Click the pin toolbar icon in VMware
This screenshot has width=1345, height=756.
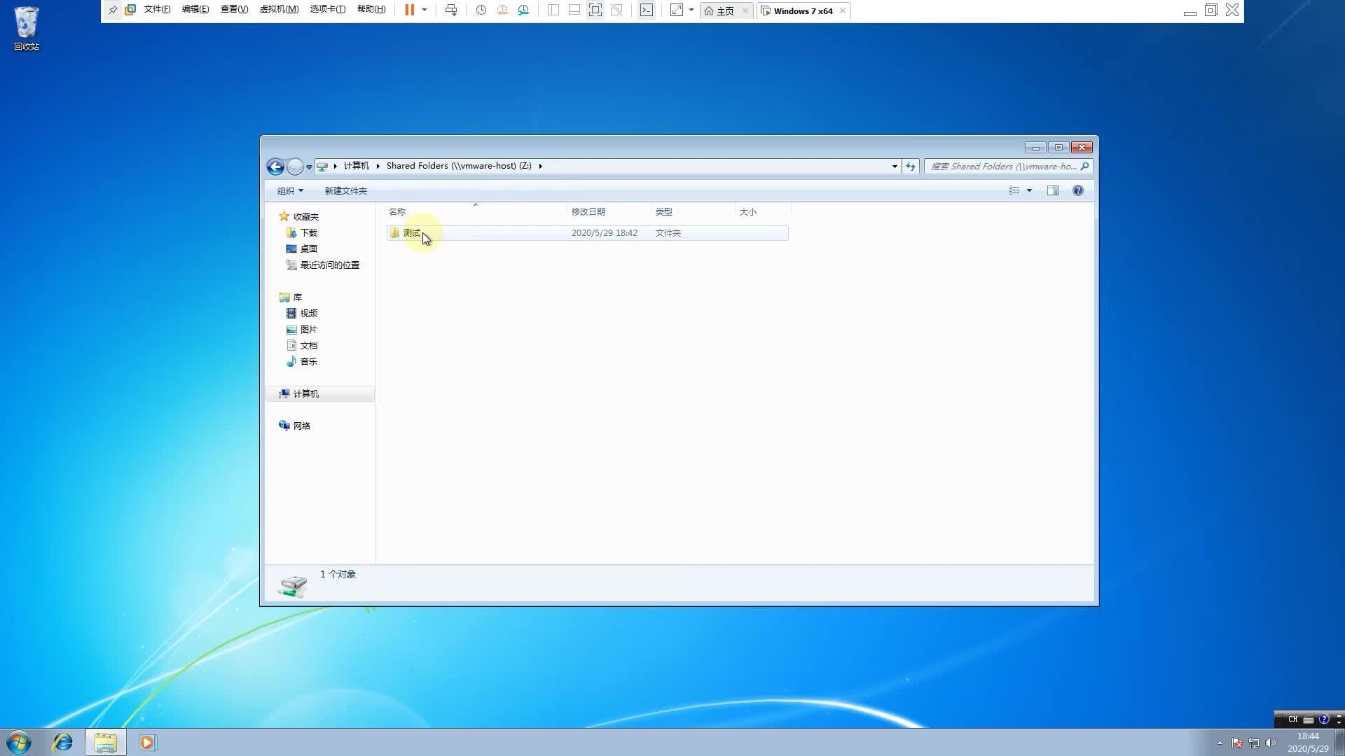coord(113,10)
